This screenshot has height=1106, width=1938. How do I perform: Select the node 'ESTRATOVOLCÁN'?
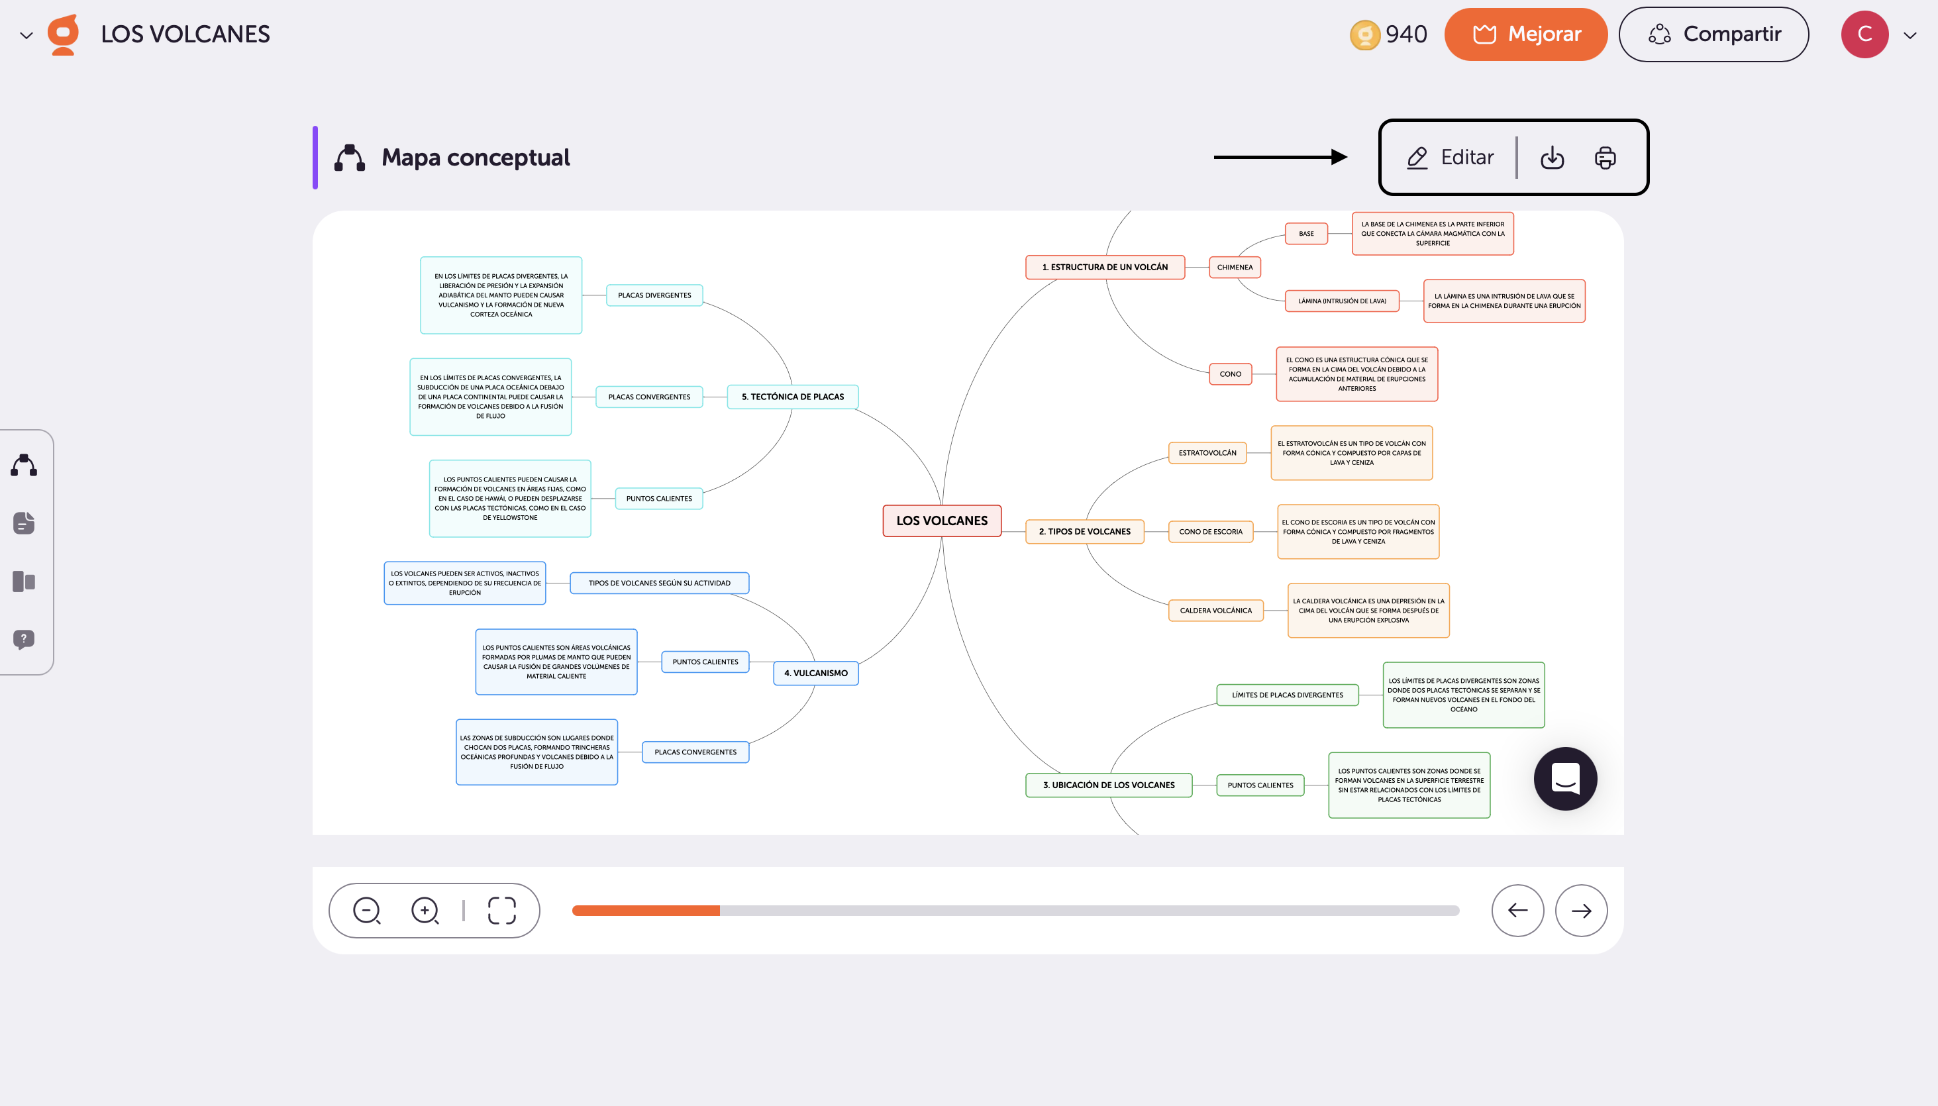click(1207, 453)
